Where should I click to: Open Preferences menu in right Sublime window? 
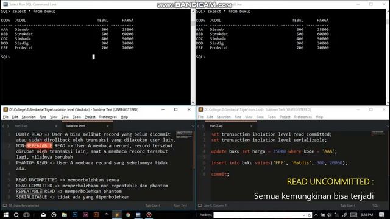tap(303, 117)
